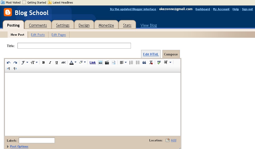Viewport: 255px width, 149px height.
Task: Select the New Post sub-tab
Action: tap(18, 35)
